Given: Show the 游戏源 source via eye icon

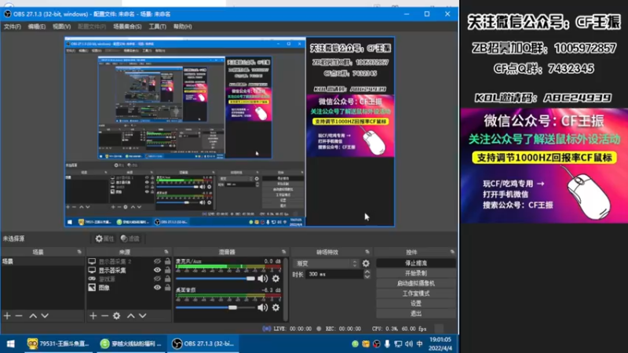Looking at the screenshot, I should pos(157,278).
